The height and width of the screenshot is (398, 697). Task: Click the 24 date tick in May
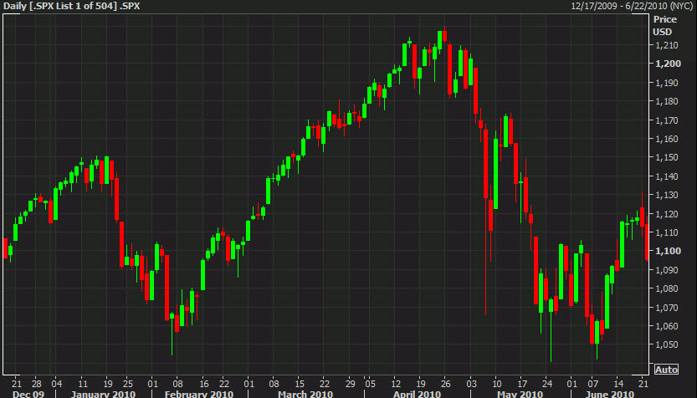pyautogui.click(x=549, y=382)
